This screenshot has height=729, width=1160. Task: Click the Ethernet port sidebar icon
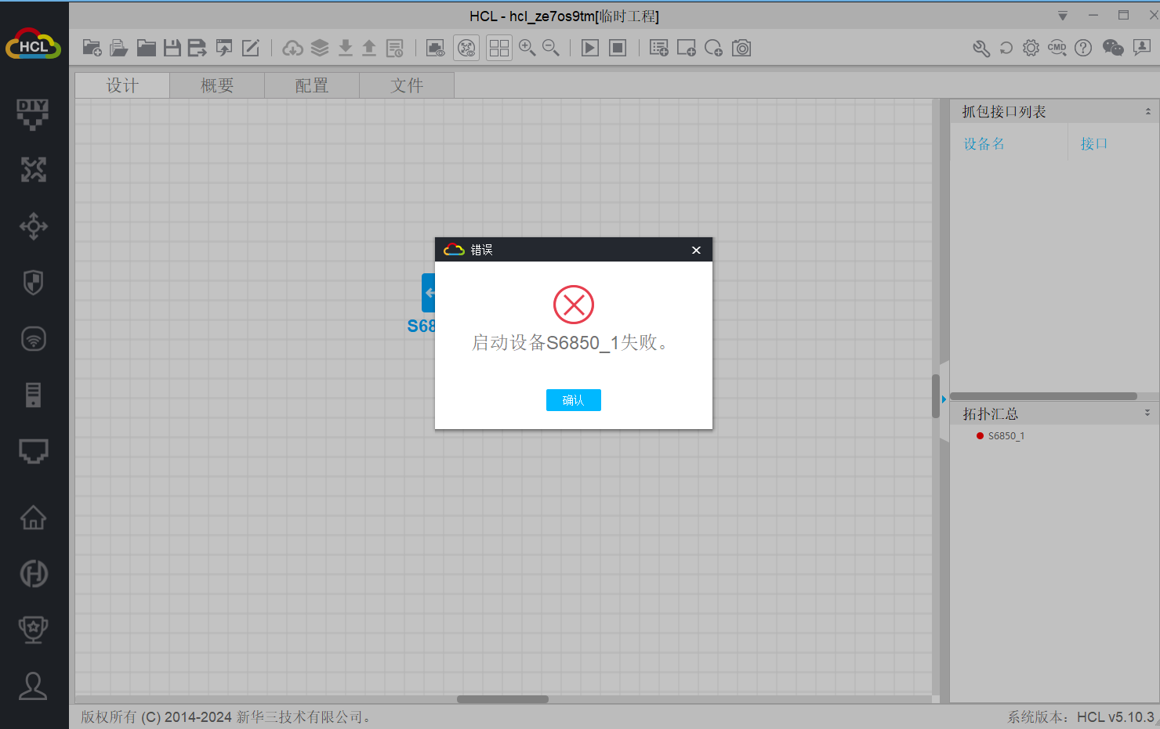click(x=33, y=451)
